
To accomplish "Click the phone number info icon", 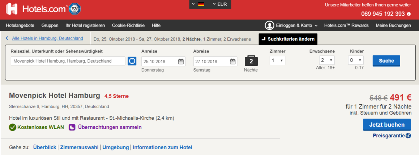I will point(409,14).
